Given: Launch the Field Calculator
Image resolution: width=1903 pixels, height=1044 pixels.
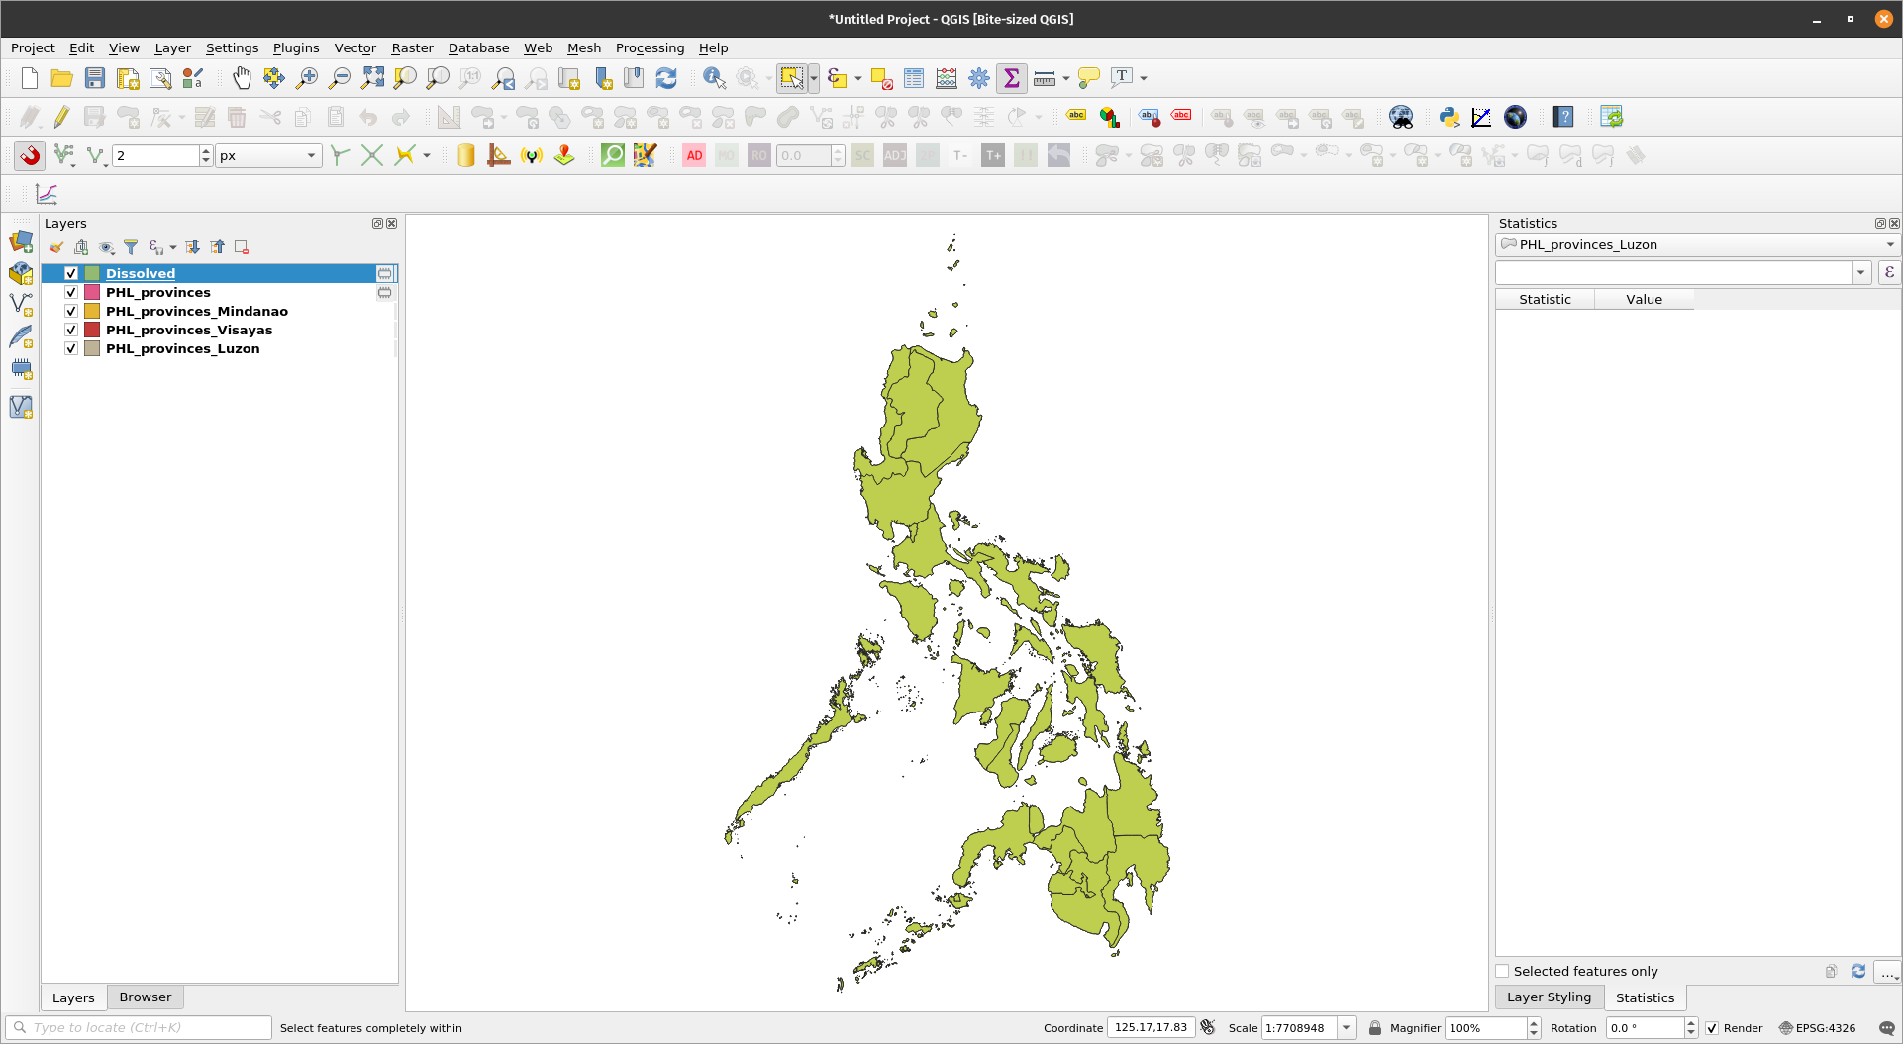Looking at the screenshot, I should click(x=946, y=78).
